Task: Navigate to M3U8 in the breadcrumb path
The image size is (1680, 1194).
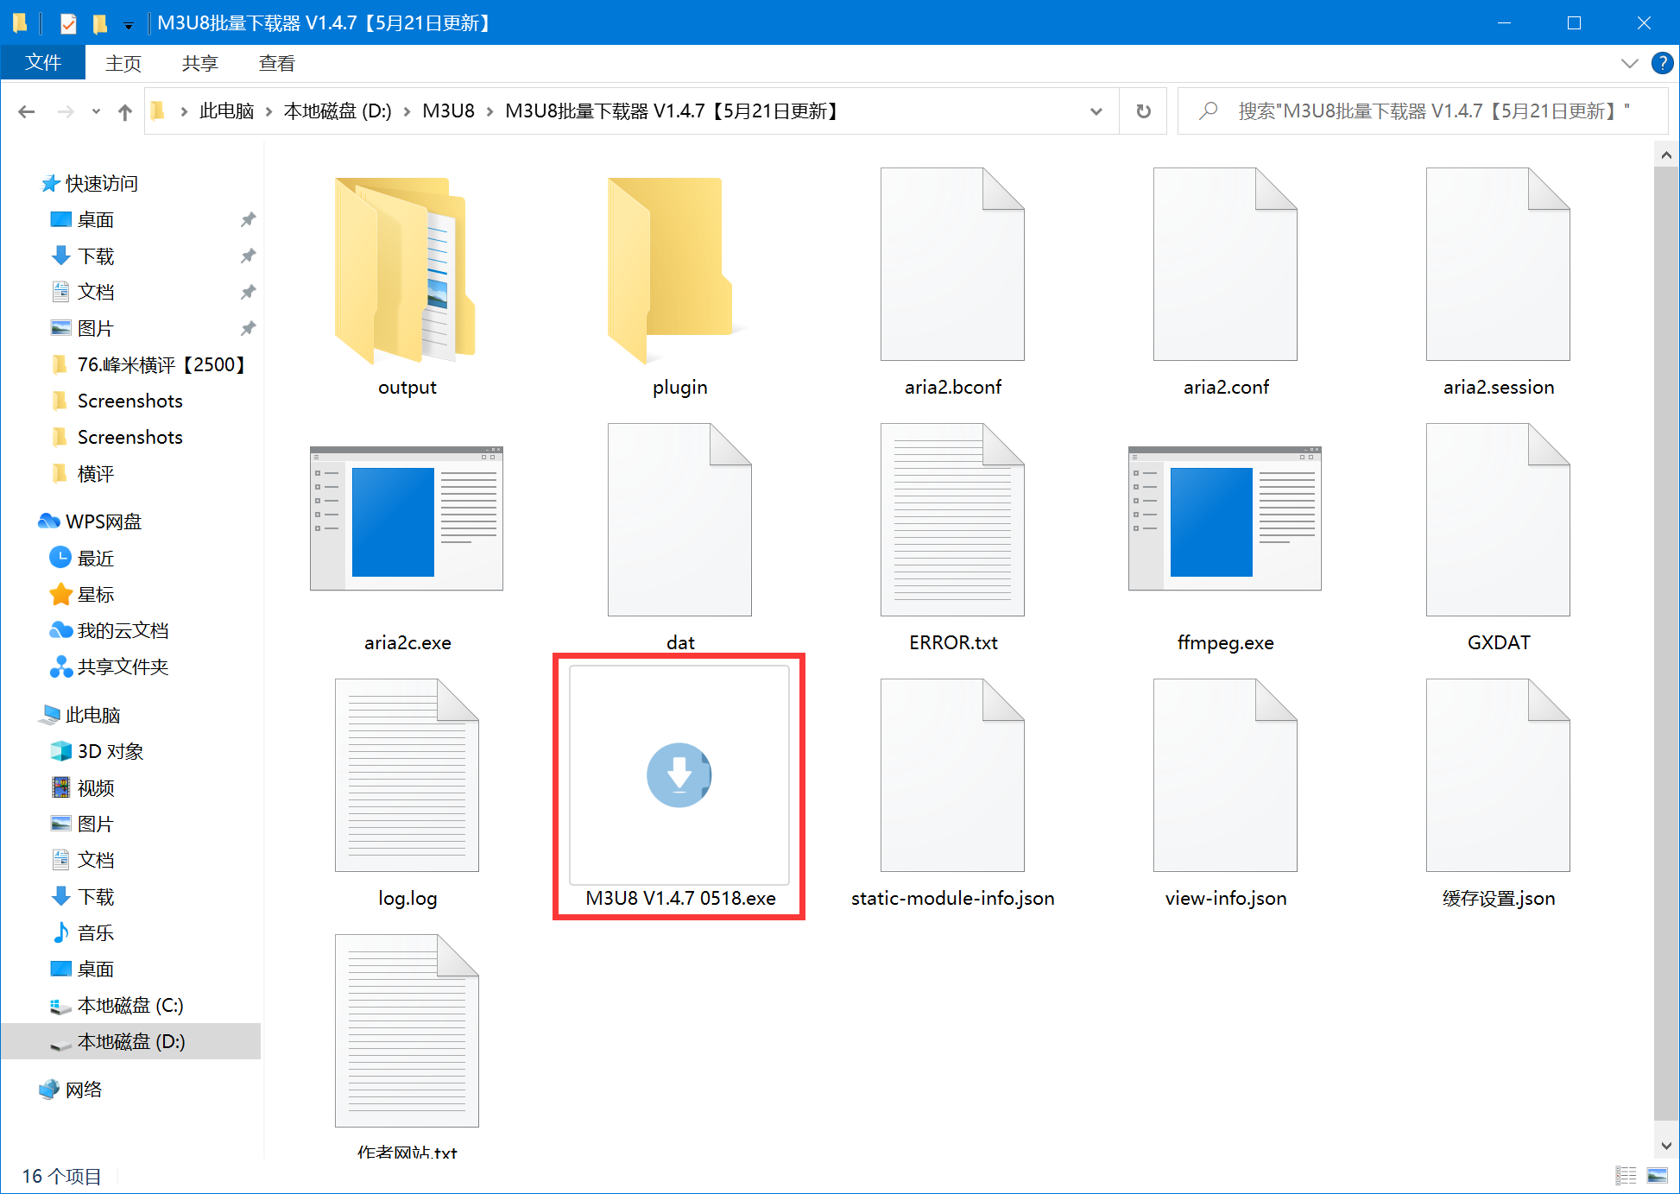Action: (448, 111)
